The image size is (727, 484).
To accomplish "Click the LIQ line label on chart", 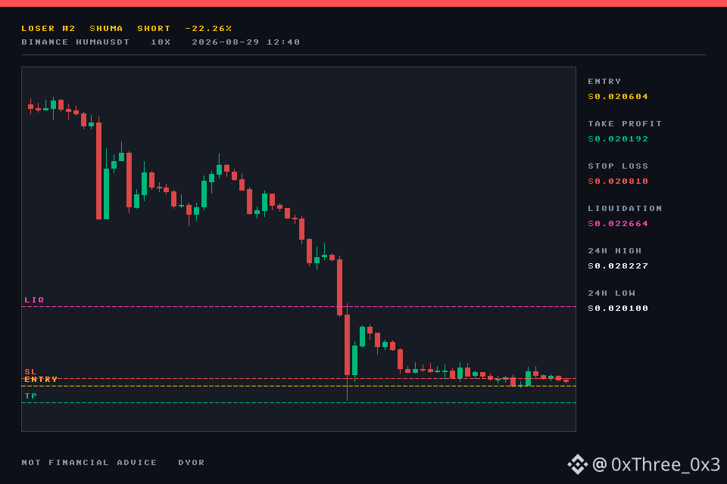I will pos(34,300).
